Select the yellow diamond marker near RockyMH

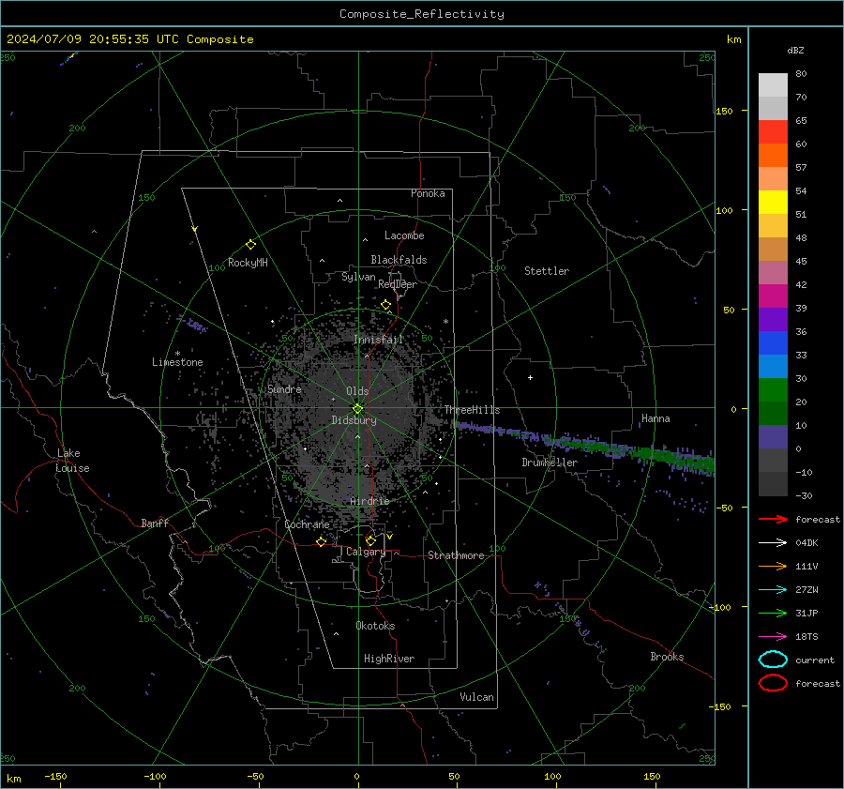[x=250, y=245]
